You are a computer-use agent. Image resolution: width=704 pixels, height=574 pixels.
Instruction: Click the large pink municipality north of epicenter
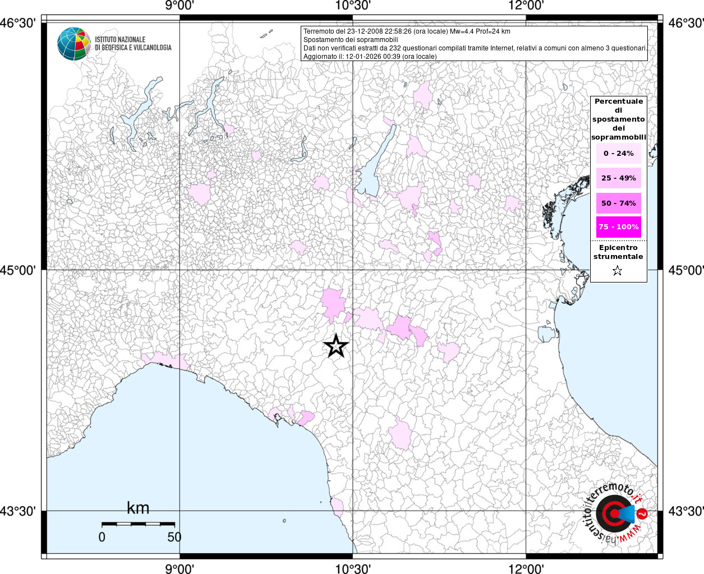pyautogui.click(x=334, y=304)
